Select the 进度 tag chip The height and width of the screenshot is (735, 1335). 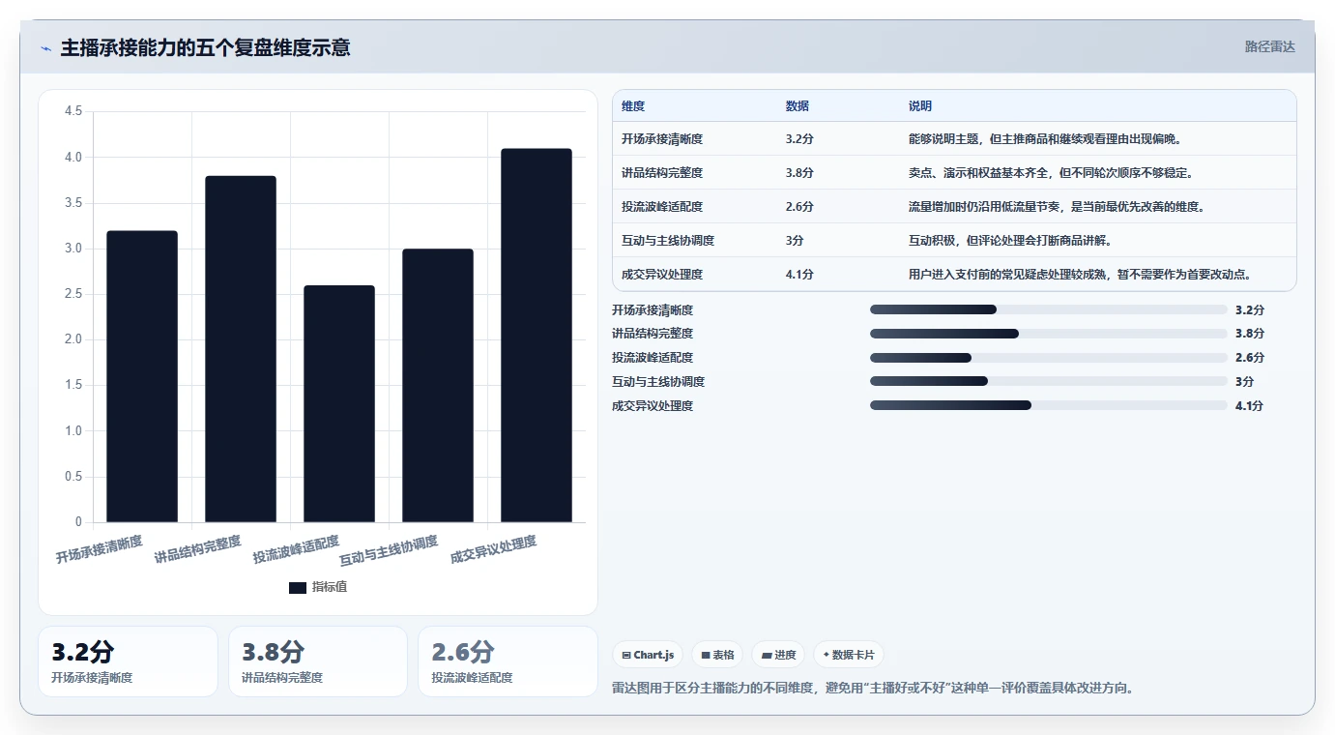pos(778,655)
